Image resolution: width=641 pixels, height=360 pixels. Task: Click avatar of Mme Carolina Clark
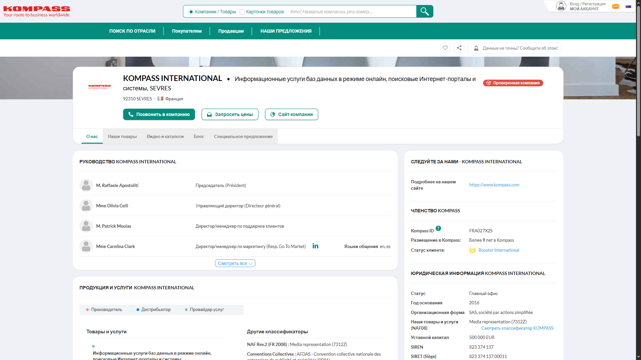click(86, 246)
